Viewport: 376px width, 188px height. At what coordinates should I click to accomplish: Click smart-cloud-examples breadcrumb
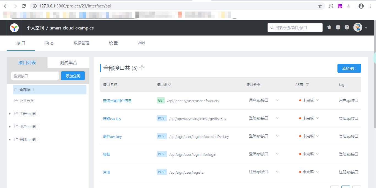(72, 28)
